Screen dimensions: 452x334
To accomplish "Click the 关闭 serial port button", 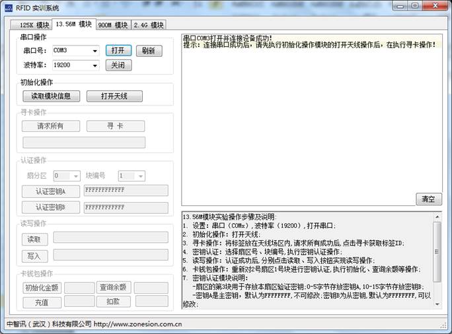I will [x=118, y=65].
